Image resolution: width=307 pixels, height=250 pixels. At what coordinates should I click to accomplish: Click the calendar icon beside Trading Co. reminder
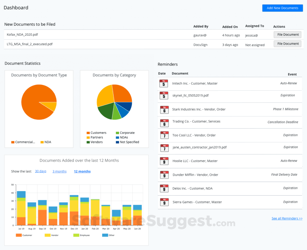164,123
